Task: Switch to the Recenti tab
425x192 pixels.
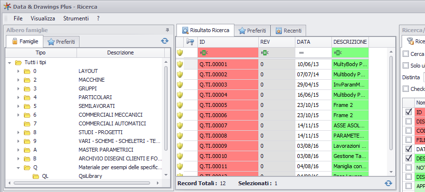Action: (289, 31)
